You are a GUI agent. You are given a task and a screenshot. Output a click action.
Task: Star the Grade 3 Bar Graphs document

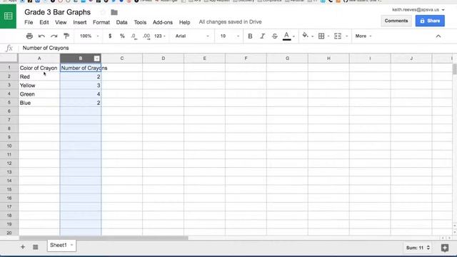click(x=103, y=12)
